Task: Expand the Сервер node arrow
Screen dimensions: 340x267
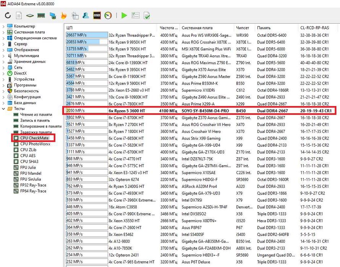Action: click(x=3, y=44)
